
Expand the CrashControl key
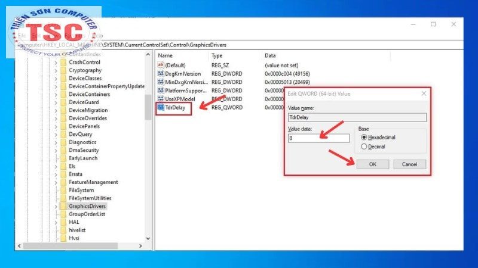pyautogui.click(x=56, y=63)
